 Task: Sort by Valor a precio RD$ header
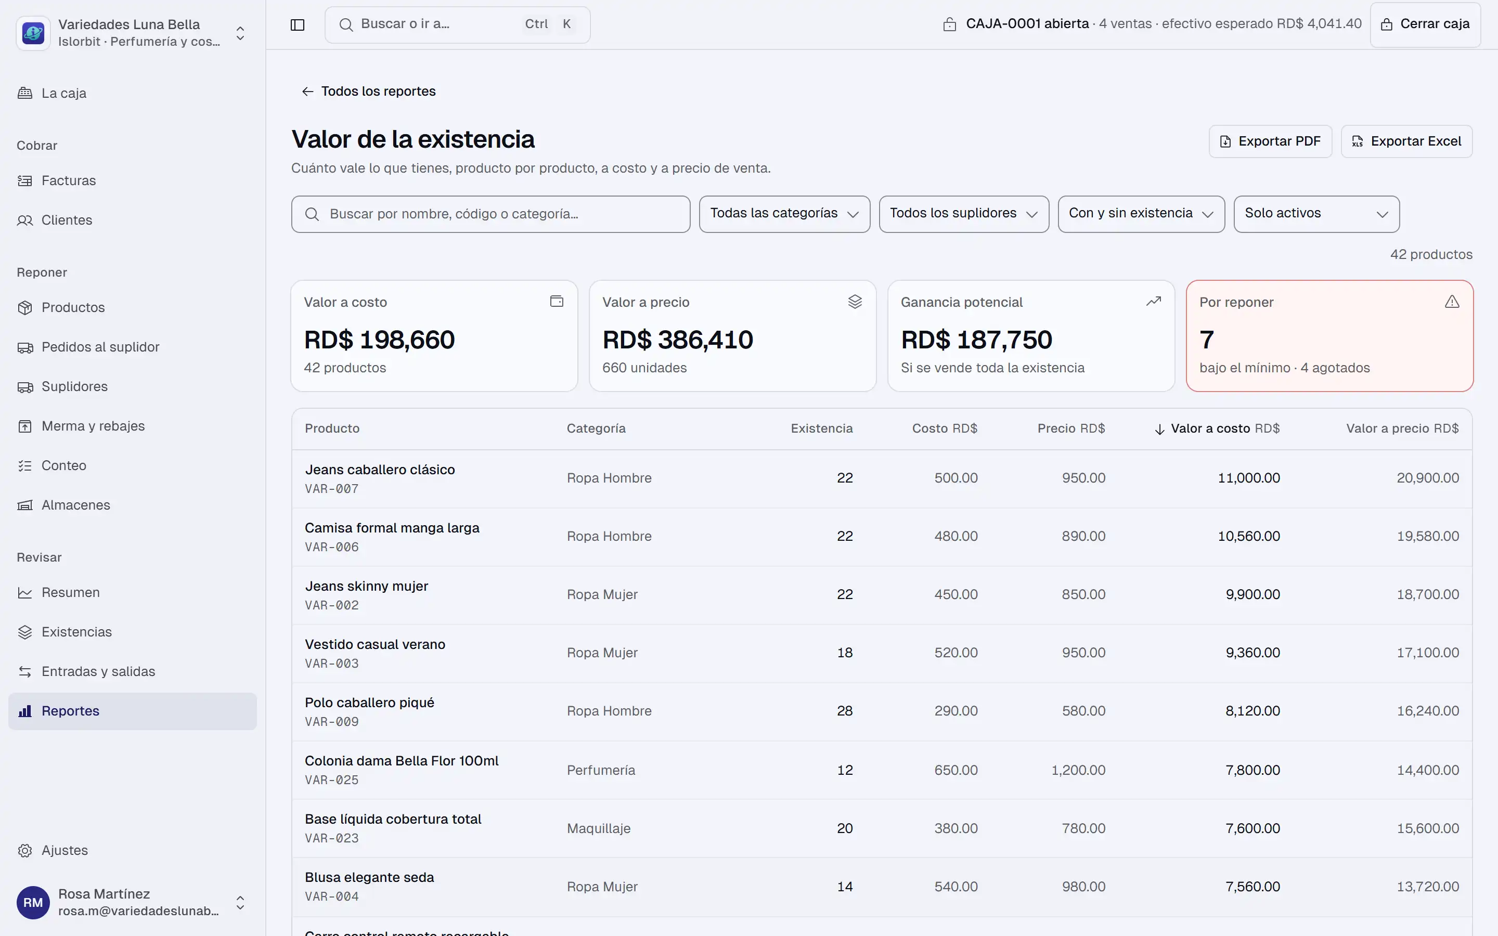[x=1402, y=428]
